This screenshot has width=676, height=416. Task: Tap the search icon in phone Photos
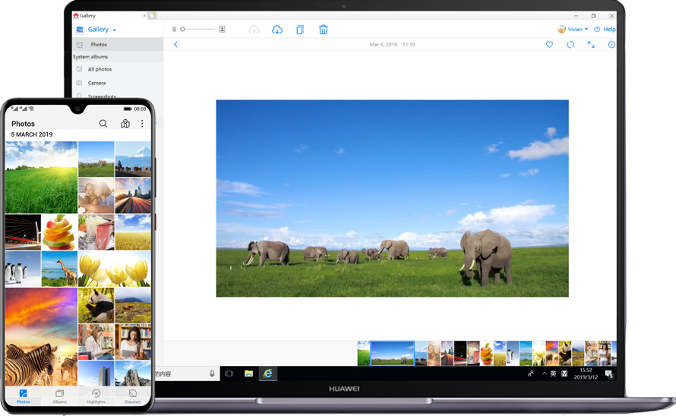click(103, 124)
